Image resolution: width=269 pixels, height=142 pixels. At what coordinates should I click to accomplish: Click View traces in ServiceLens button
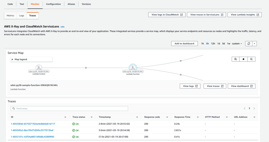206,15
